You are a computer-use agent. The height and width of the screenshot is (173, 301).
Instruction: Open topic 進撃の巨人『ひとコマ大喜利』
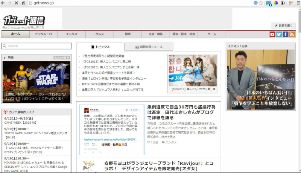(112, 90)
